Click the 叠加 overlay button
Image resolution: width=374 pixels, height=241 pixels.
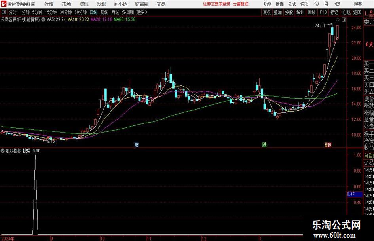click(x=278, y=12)
